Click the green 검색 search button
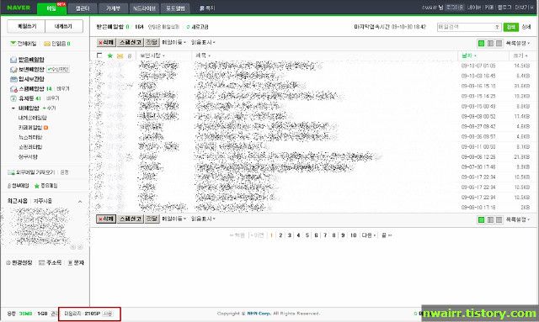This screenshot has height=322, width=539. [x=511, y=27]
